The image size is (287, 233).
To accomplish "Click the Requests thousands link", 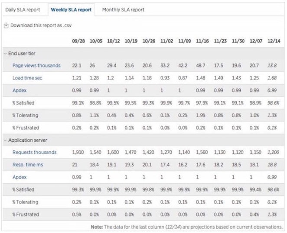I will point(34,152).
